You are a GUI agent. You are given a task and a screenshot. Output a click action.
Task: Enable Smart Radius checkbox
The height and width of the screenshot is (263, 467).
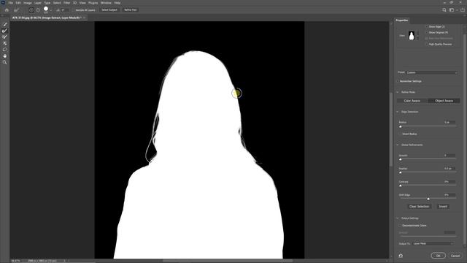coord(401,134)
